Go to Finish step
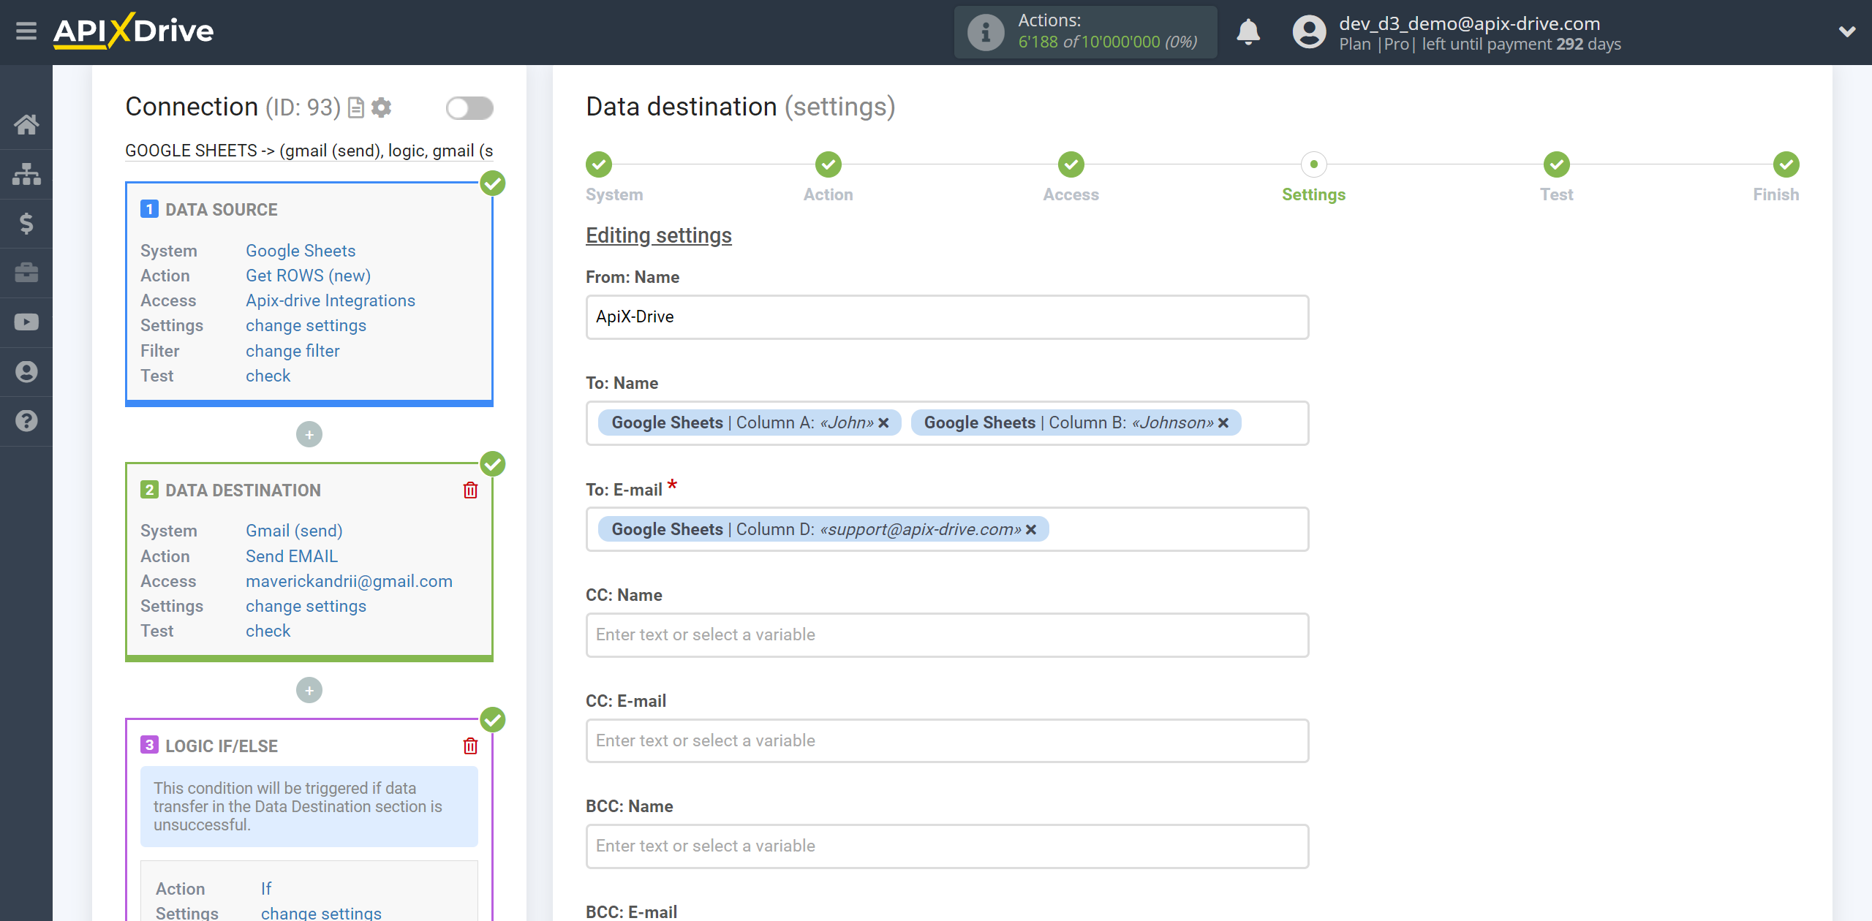 pos(1786,164)
